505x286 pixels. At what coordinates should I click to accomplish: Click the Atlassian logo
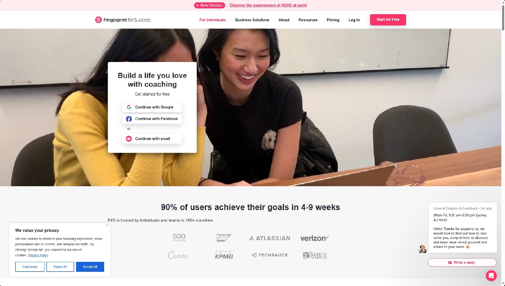(x=270, y=238)
